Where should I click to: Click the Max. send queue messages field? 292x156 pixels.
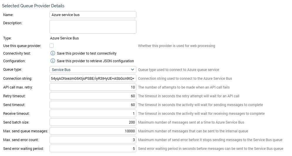point(93,131)
